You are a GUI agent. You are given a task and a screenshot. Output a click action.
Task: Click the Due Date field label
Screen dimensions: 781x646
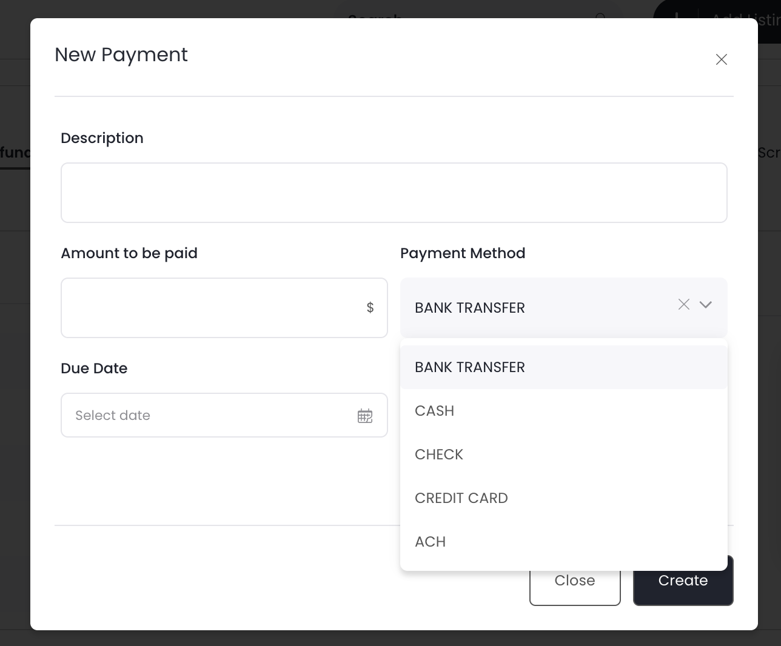point(94,368)
